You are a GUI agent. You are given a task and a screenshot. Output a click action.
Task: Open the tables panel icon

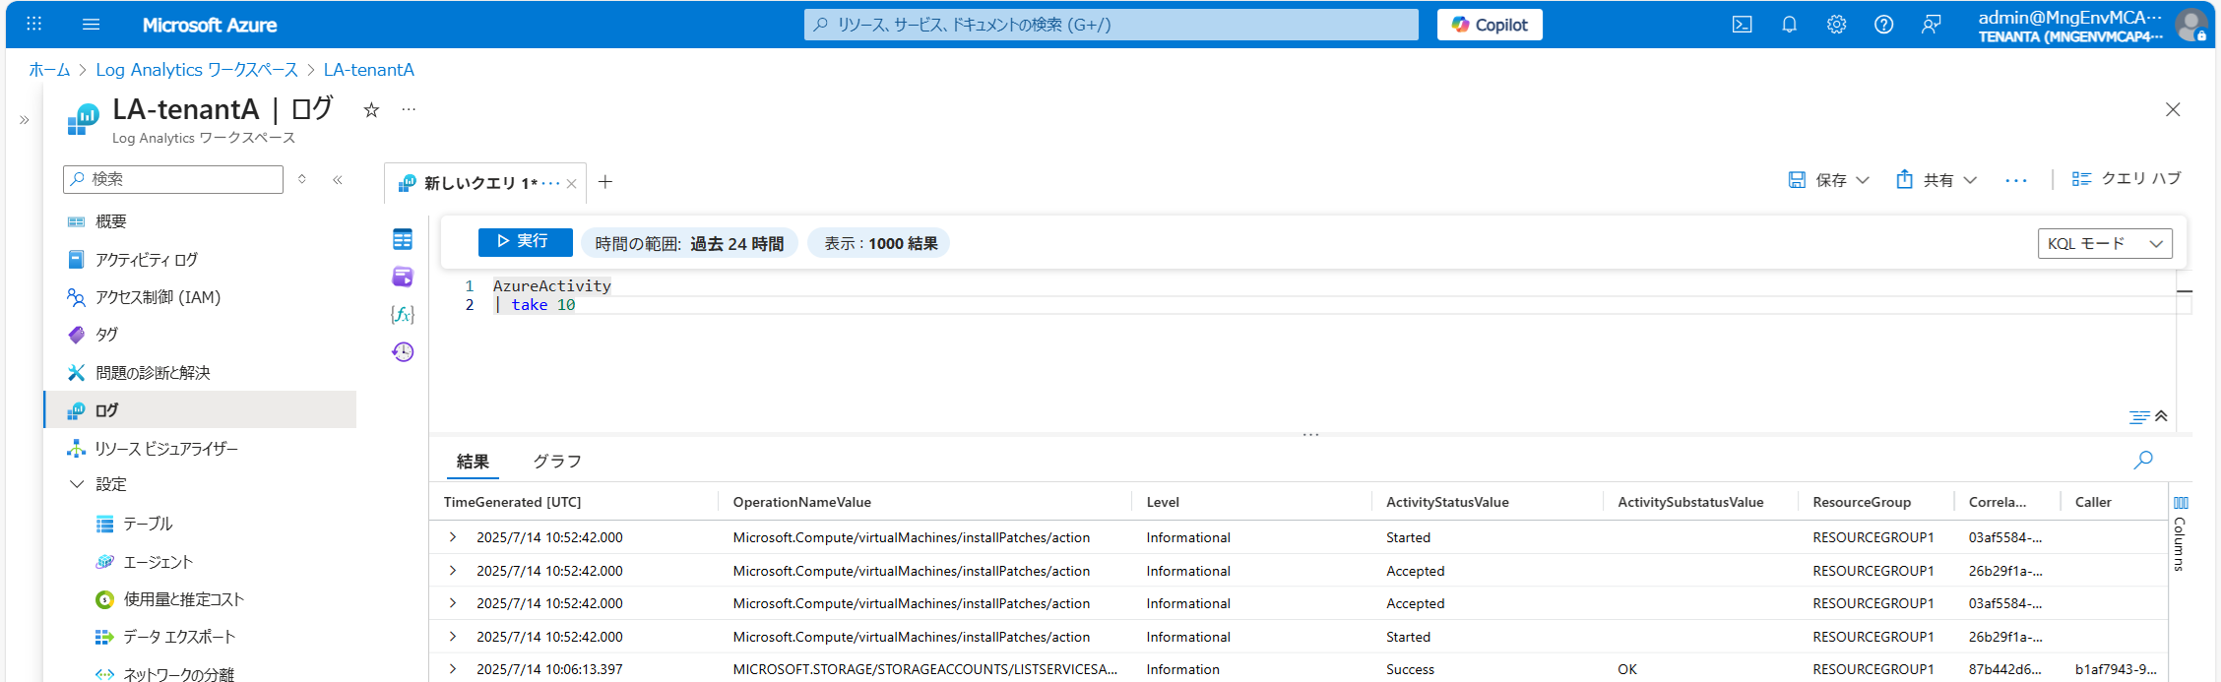click(x=403, y=239)
